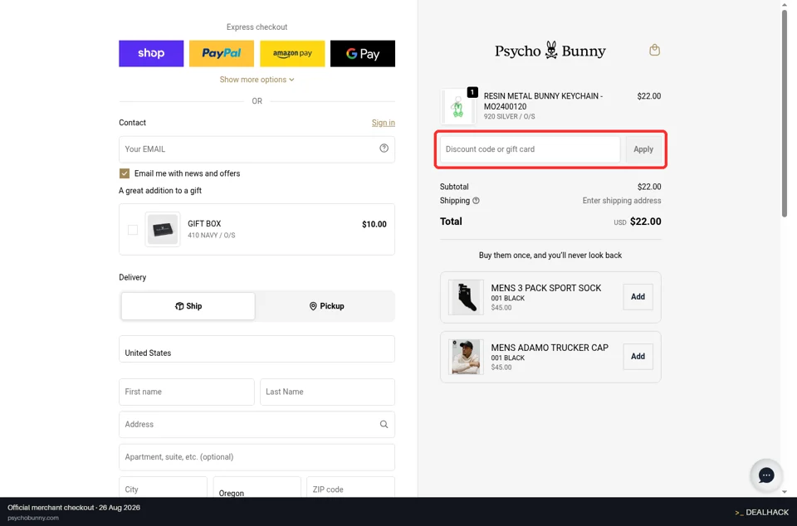The image size is (797, 526).
Task: Click into the ZIP code field
Action: [x=350, y=487]
